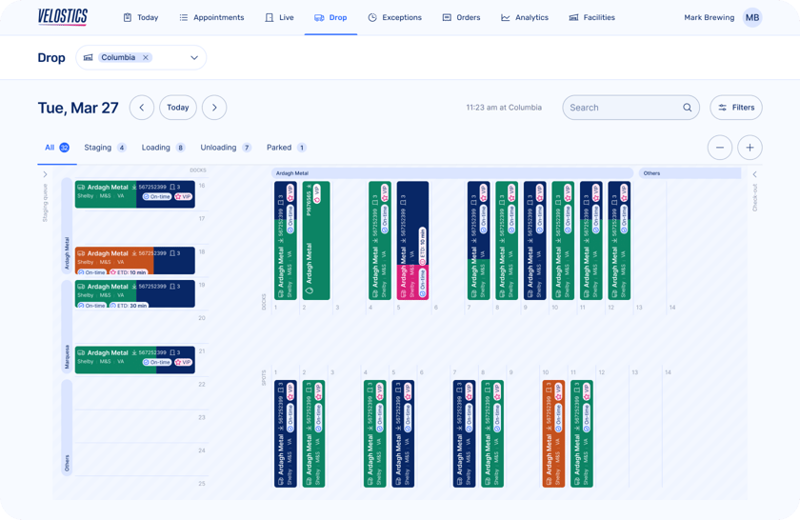This screenshot has width=800, height=520.
Task: Click the Ardagh Metal staging section label
Action: click(x=67, y=227)
